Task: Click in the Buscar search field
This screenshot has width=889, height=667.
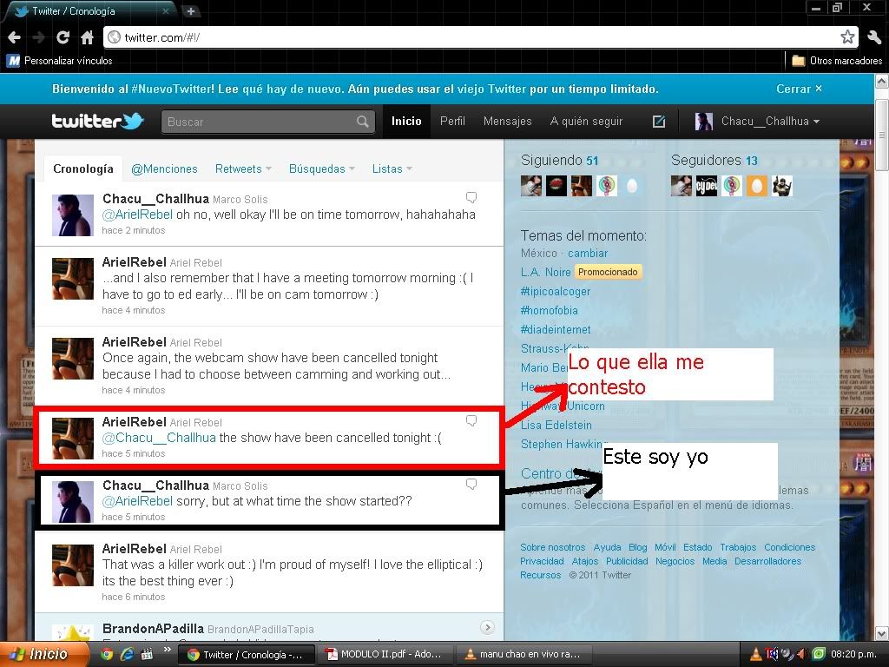Action: click(x=259, y=122)
